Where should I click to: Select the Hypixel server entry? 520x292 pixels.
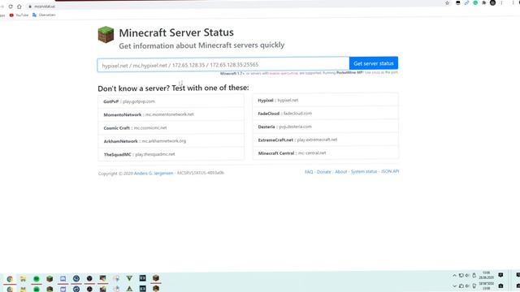coord(326,100)
